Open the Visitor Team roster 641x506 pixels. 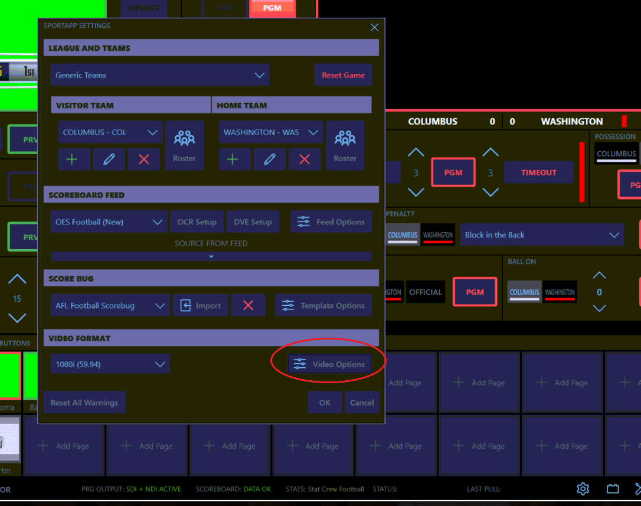[x=184, y=145]
